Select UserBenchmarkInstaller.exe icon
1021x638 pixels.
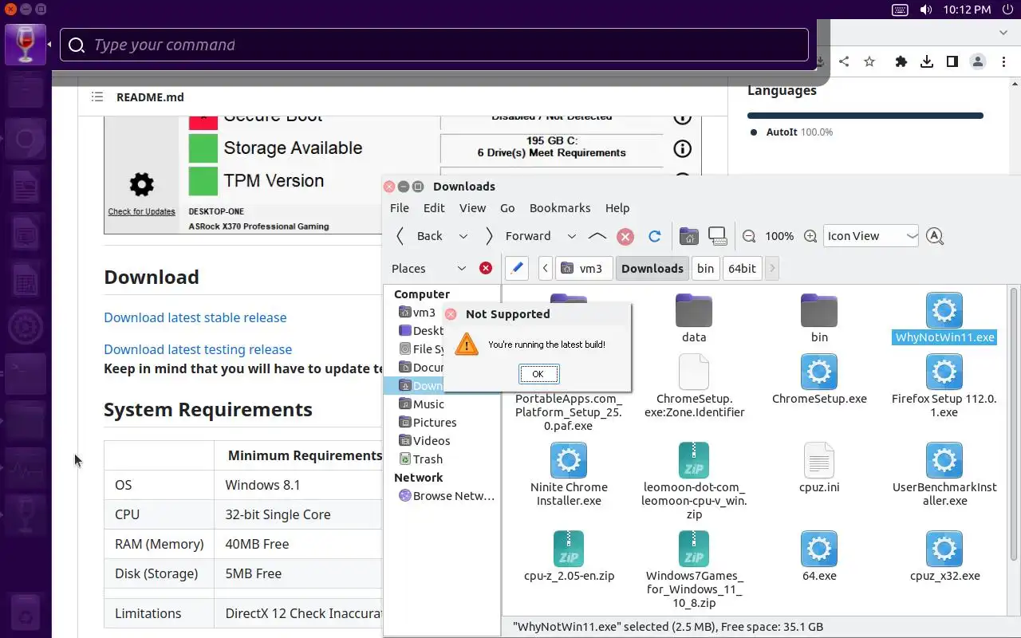[944, 460]
